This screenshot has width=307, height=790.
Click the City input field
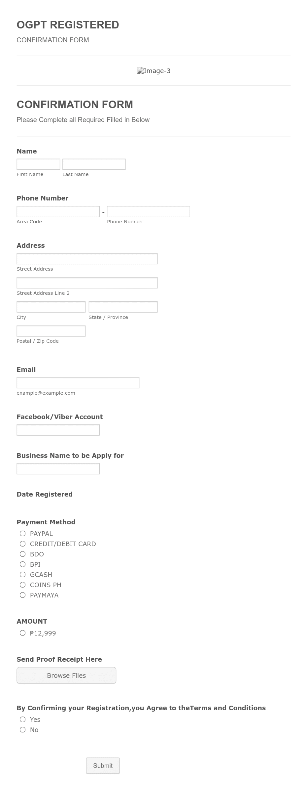tap(51, 307)
